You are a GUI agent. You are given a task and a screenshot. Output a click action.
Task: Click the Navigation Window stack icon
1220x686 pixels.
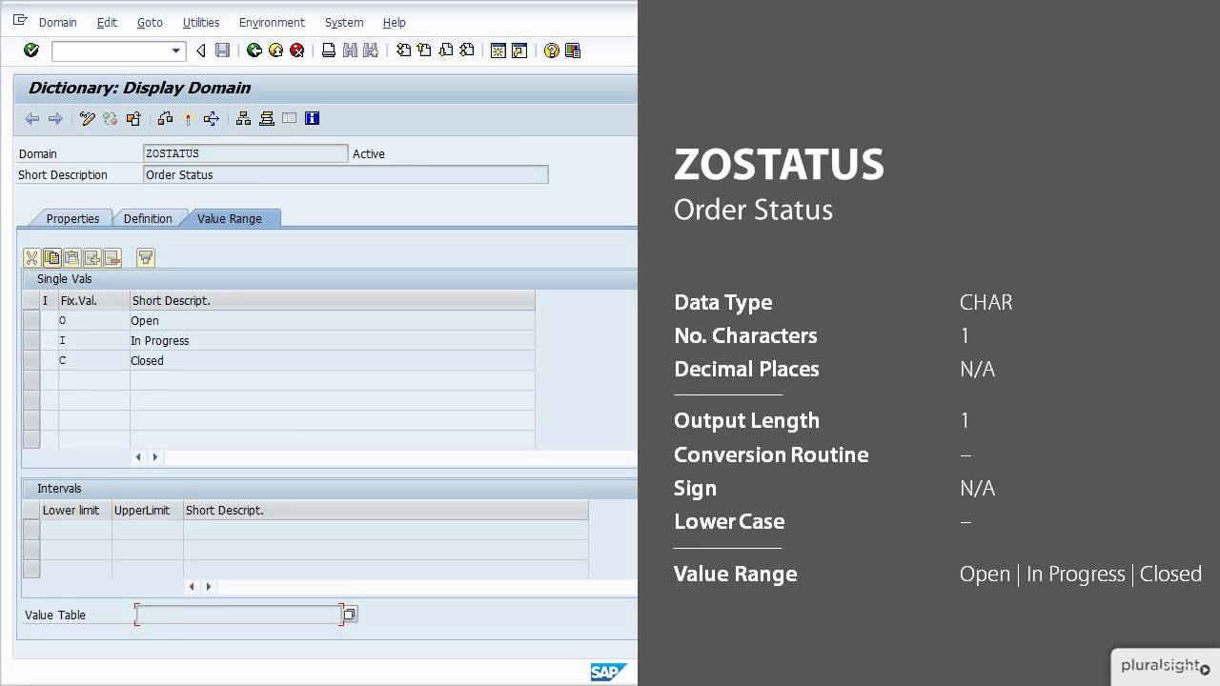click(266, 118)
